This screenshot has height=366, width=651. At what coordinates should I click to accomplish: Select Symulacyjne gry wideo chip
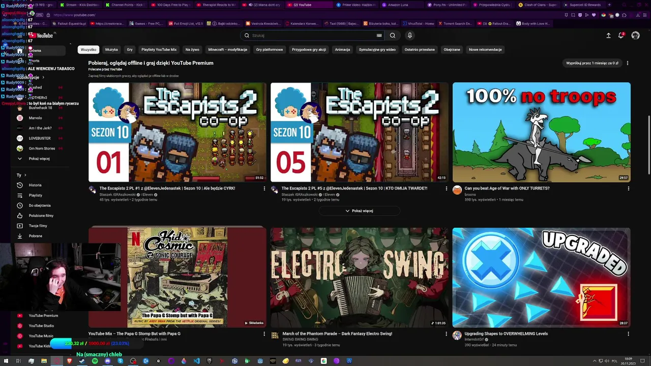(x=377, y=50)
